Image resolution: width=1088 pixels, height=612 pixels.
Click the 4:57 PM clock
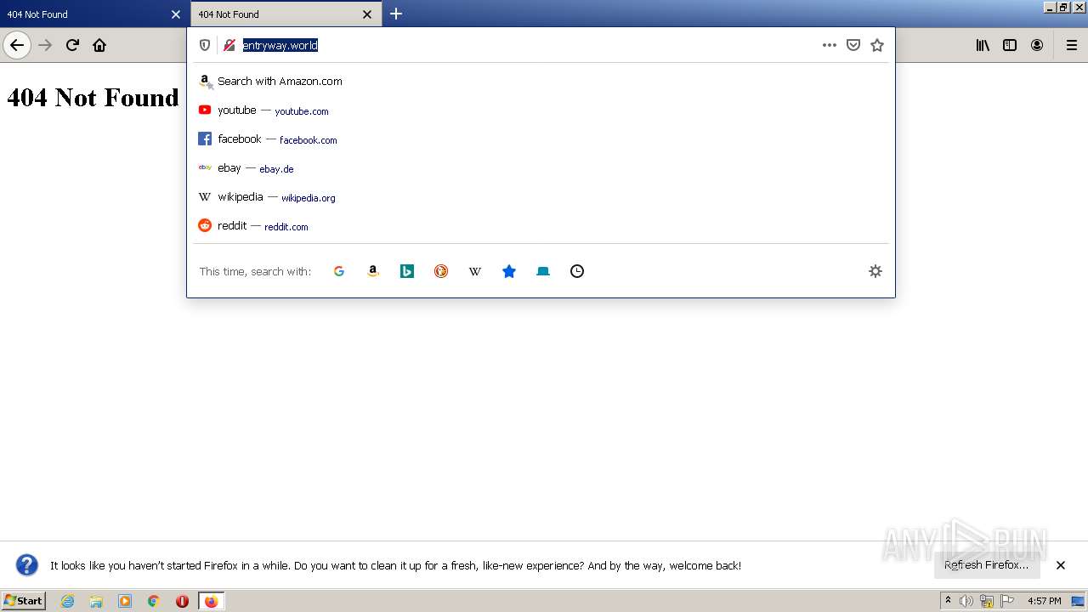tap(1045, 601)
